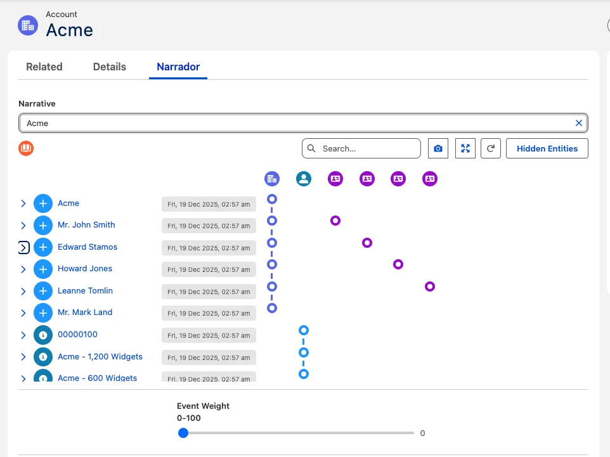Switch to the Details tab
Screen dimensions: 610x457
(110, 67)
